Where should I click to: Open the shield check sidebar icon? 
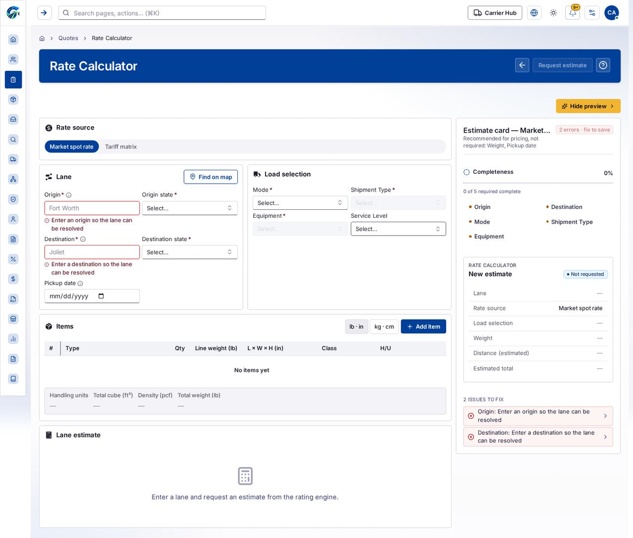(13, 199)
